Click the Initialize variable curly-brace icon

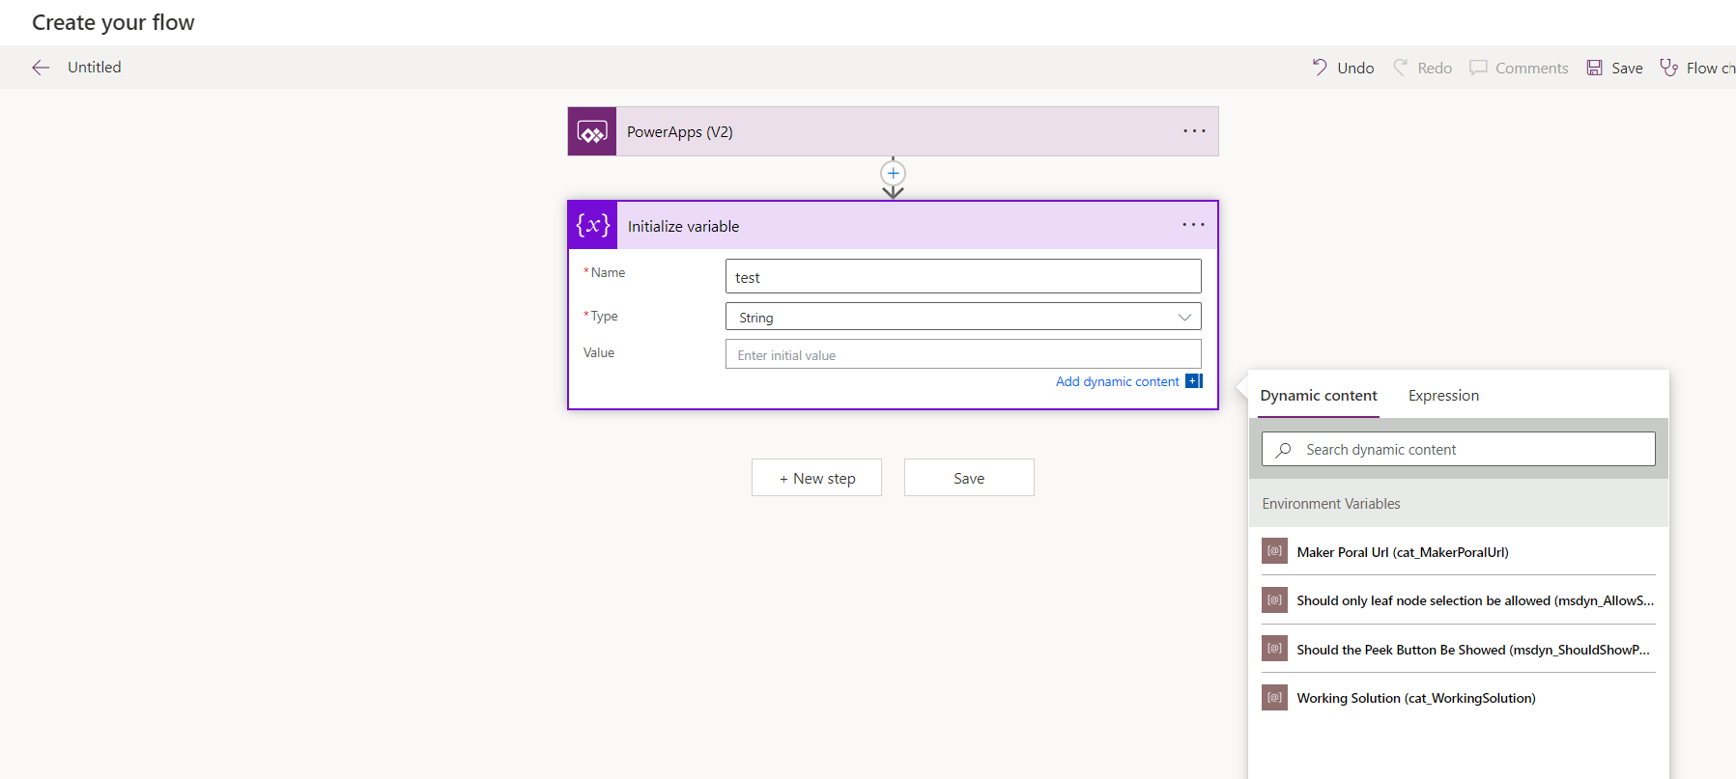click(x=593, y=226)
